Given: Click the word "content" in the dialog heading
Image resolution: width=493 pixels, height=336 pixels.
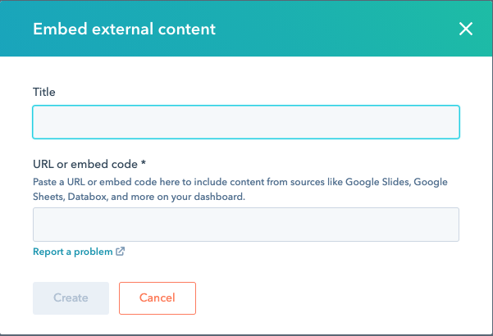Looking at the screenshot, I should (188, 30).
